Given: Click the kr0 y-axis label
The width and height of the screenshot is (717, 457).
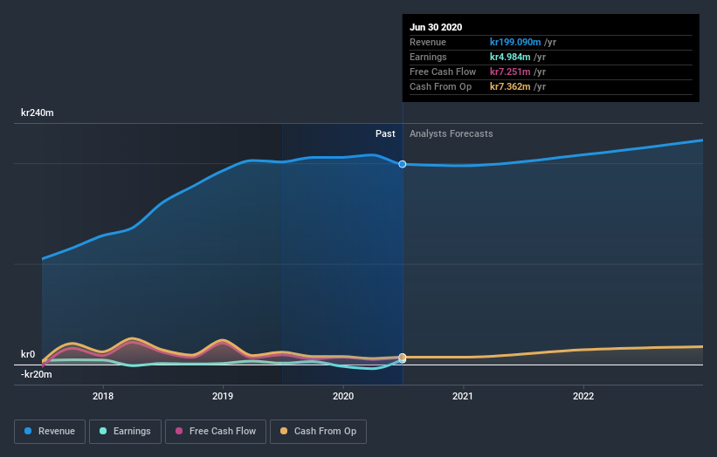Looking at the screenshot, I should click(28, 354).
